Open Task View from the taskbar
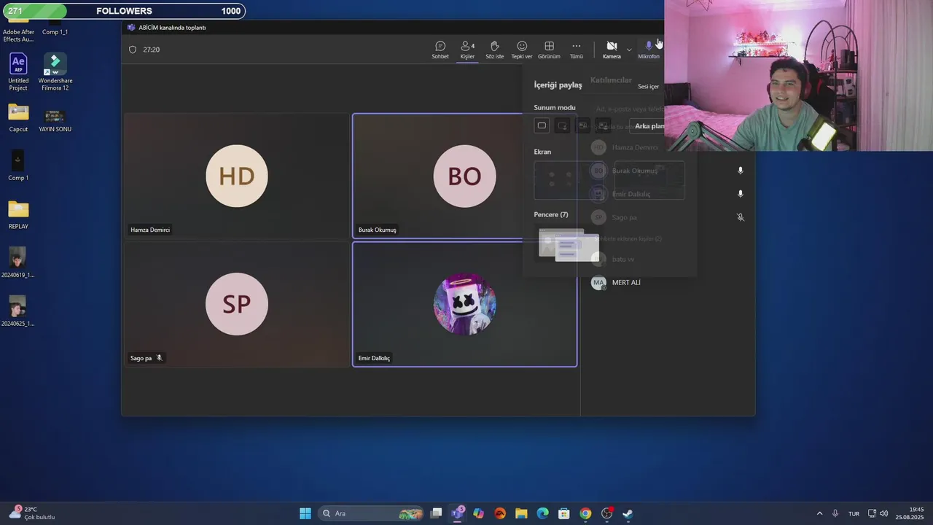933x525 pixels. point(436,513)
